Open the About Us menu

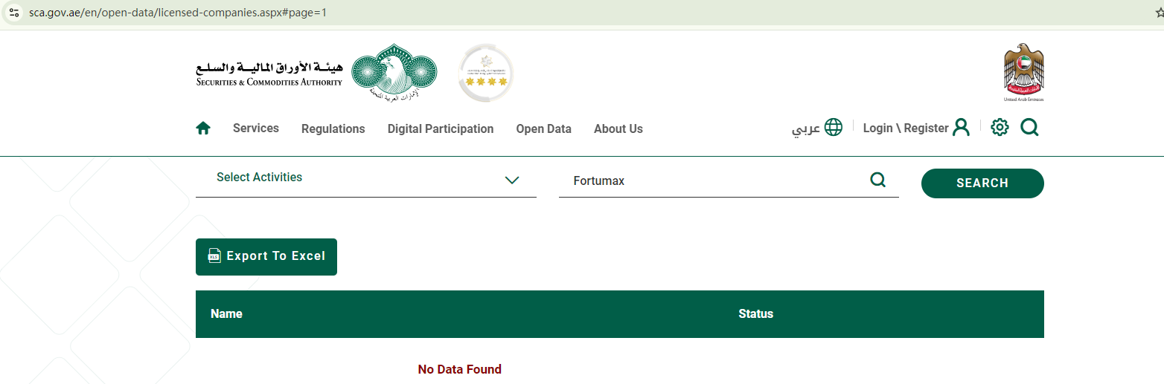[x=618, y=129]
